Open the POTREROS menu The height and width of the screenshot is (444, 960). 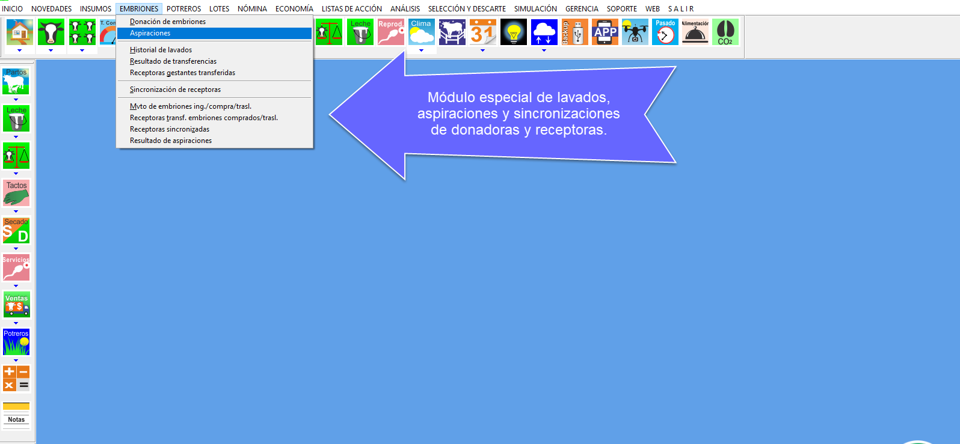(184, 8)
